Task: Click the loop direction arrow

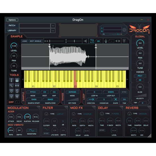Action: pos(91,99)
